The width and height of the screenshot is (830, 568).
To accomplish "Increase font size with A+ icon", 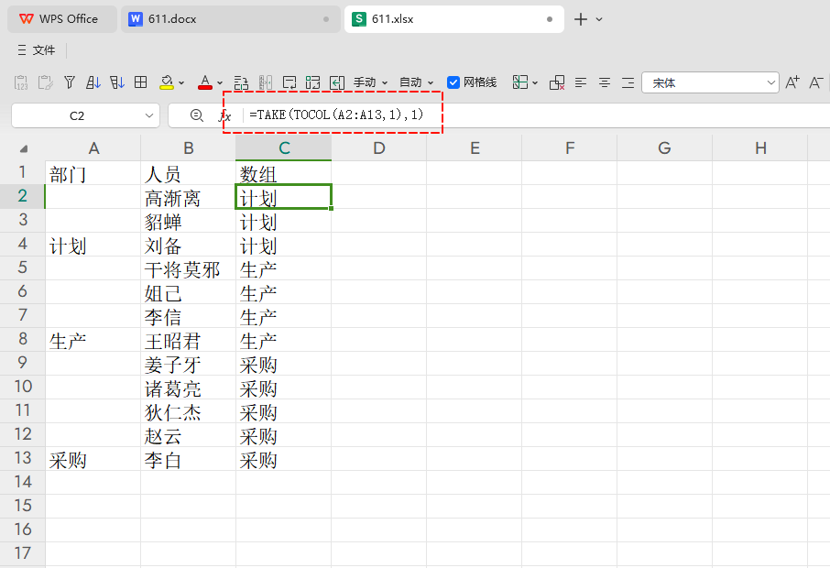I will click(x=792, y=82).
